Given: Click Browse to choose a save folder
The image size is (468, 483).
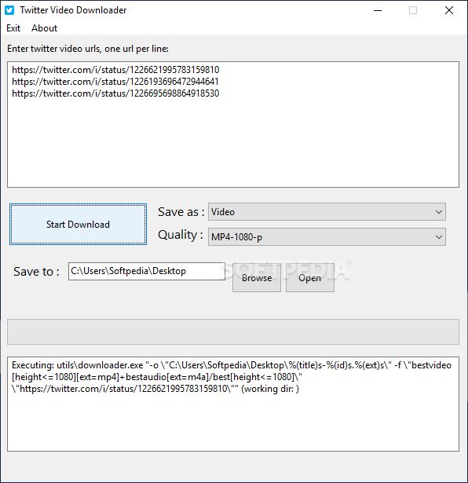Looking at the screenshot, I should pyautogui.click(x=257, y=278).
